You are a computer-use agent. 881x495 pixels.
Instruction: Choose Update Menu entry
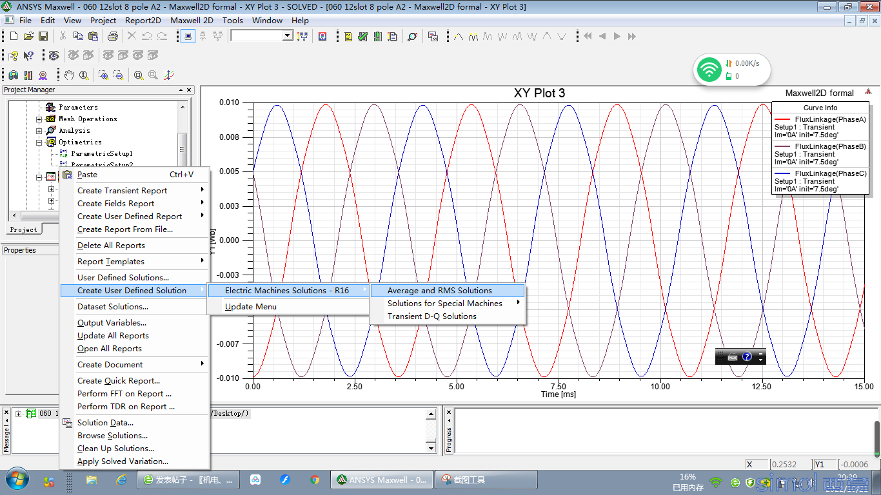pos(288,307)
